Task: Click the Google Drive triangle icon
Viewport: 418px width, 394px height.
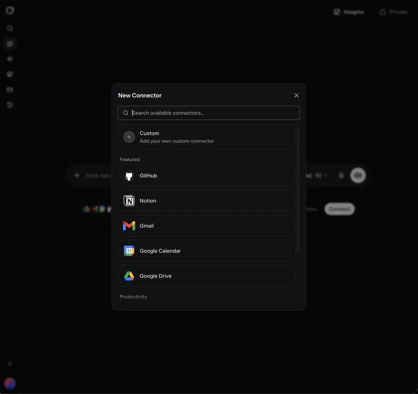Action: 129,276
